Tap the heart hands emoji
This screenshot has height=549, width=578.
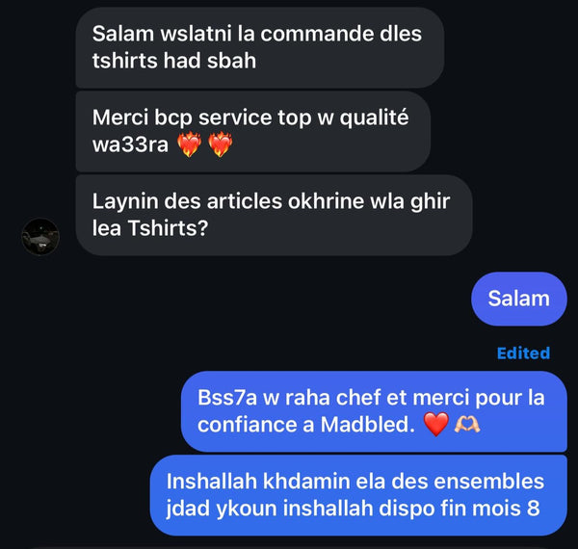467,424
